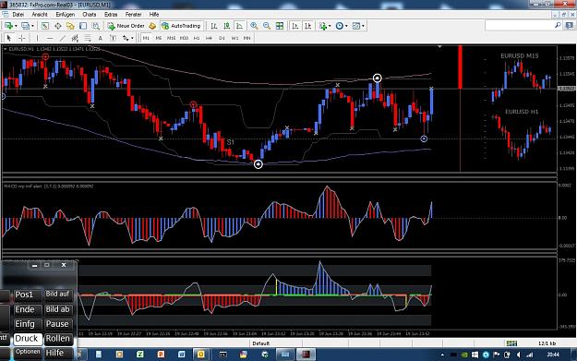Open the Datei menu
The width and height of the screenshot is (577, 361).
click(x=18, y=15)
